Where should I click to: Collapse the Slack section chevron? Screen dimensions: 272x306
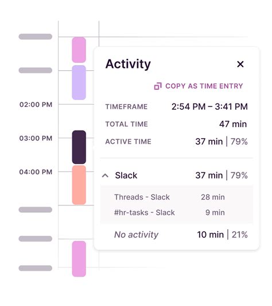pos(105,175)
